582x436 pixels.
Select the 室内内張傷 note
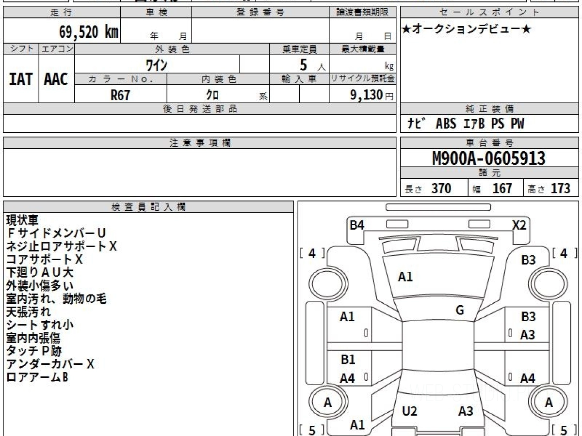click(x=33, y=338)
